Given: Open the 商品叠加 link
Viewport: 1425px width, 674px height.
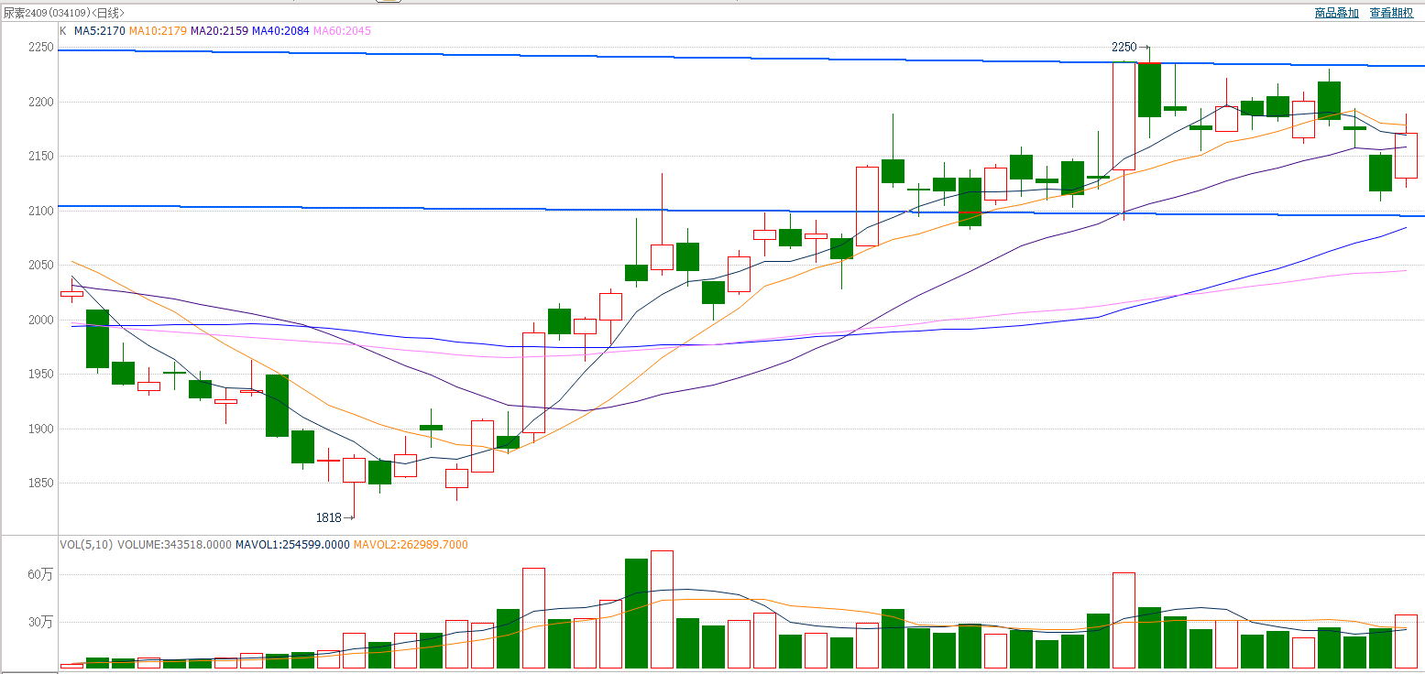Looking at the screenshot, I should pyautogui.click(x=1336, y=13).
